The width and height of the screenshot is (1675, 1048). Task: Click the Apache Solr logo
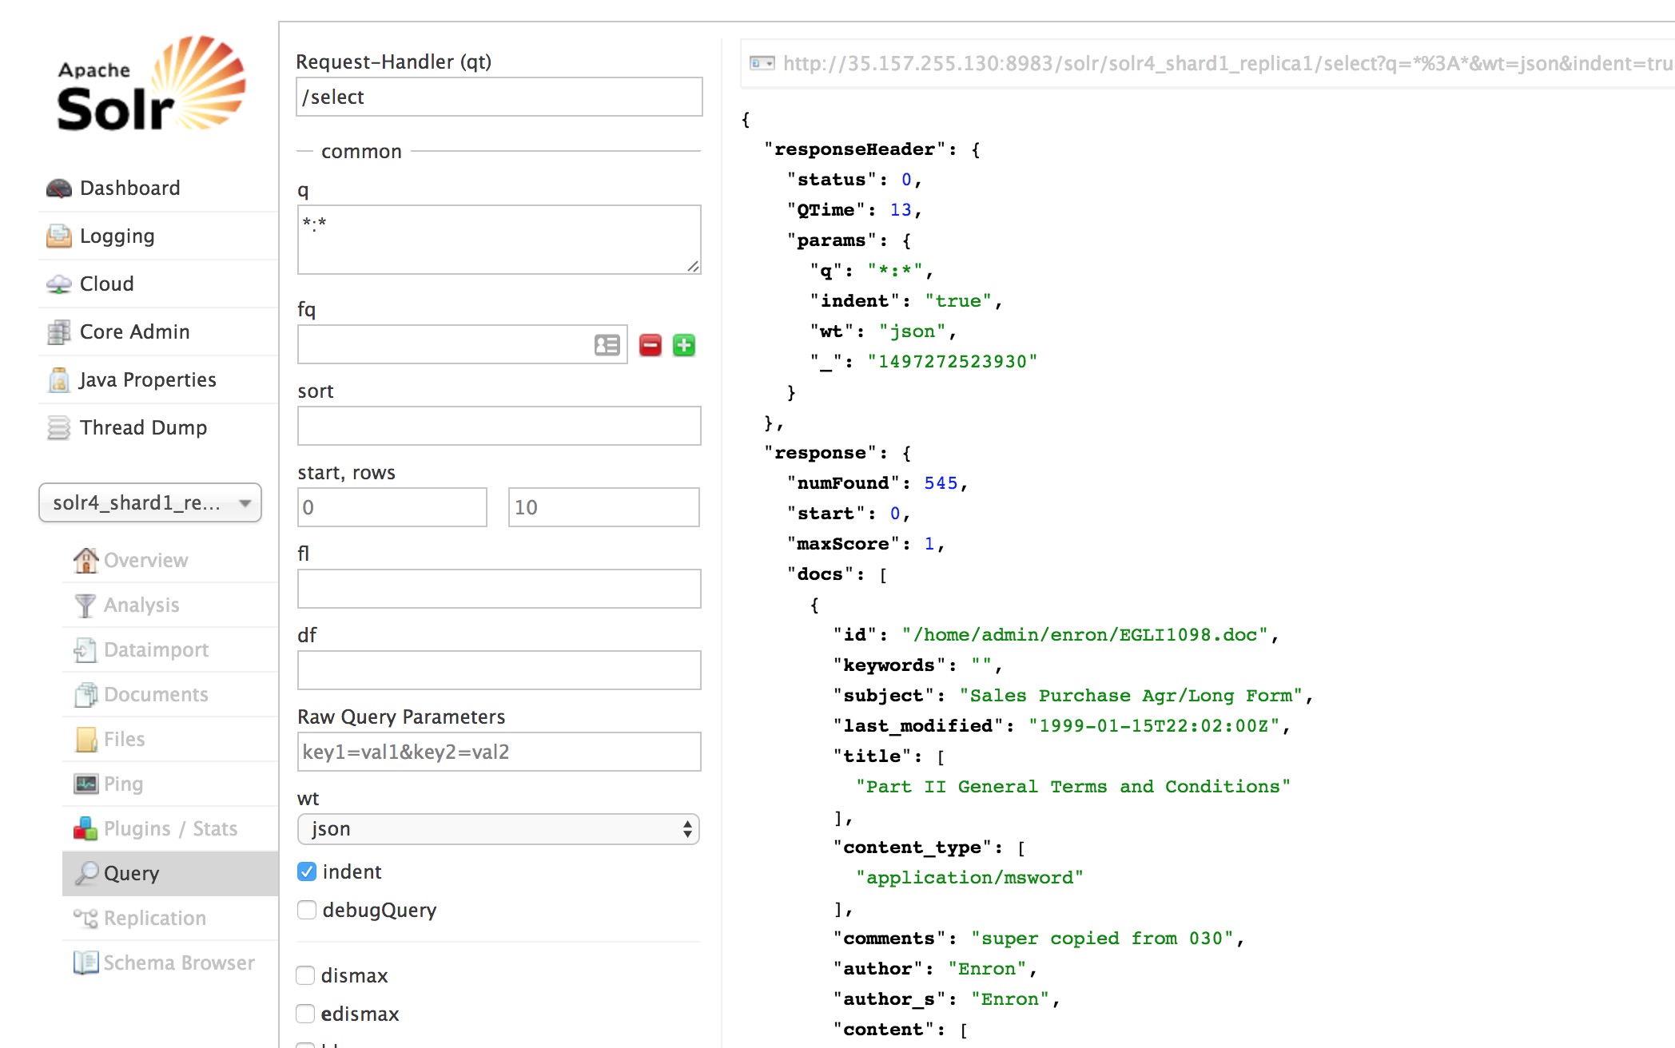tap(151, 84)
